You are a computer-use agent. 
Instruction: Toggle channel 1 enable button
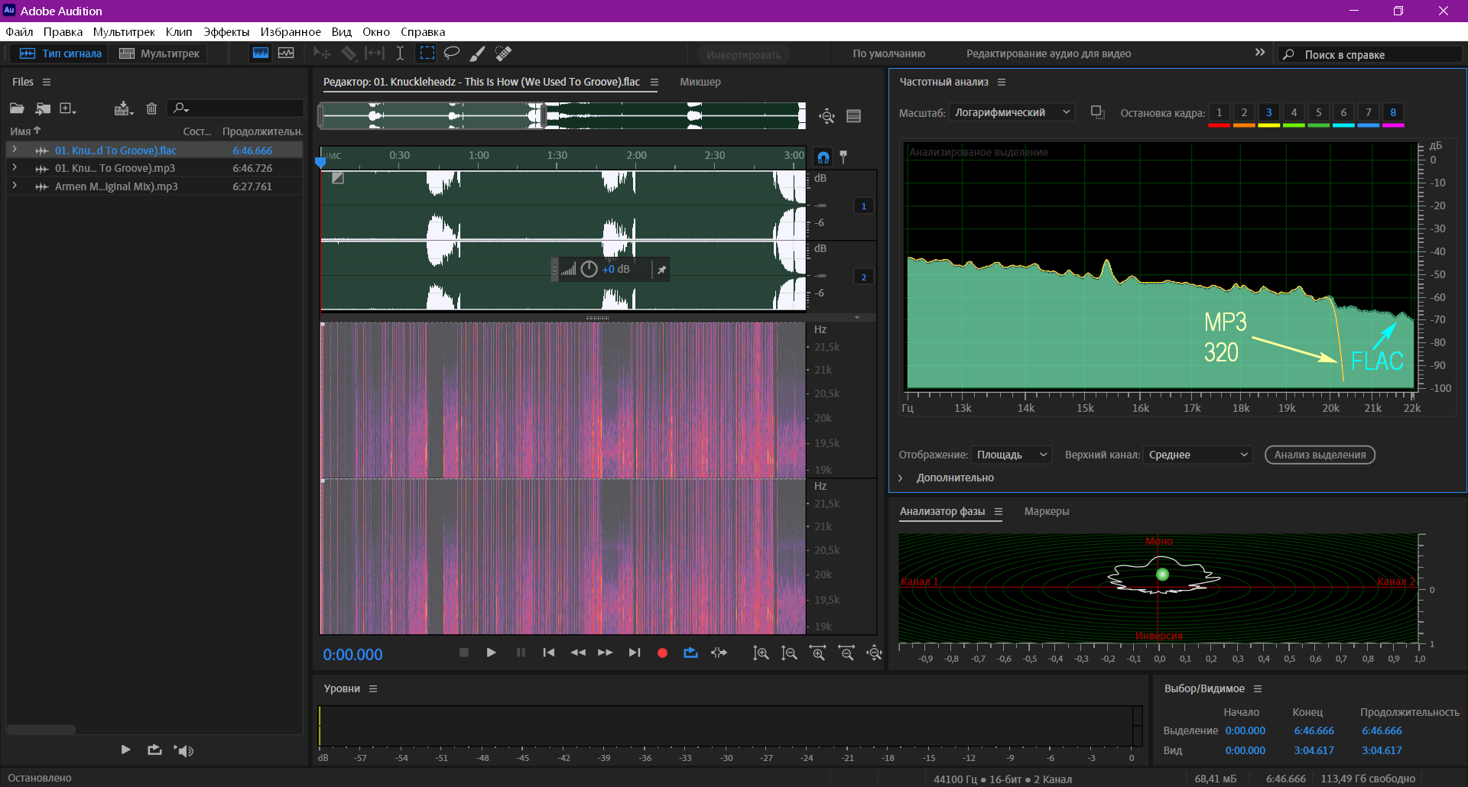click(x=864, y=206)
